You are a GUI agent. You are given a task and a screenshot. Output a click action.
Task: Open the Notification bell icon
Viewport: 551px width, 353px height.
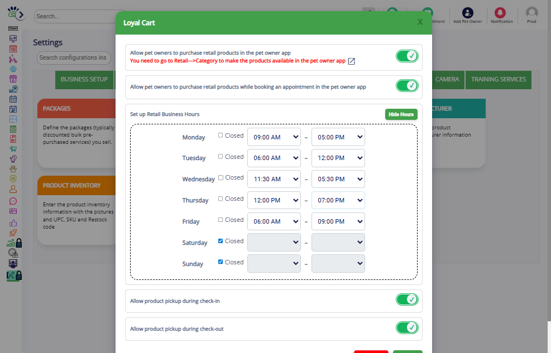(500, 13)
